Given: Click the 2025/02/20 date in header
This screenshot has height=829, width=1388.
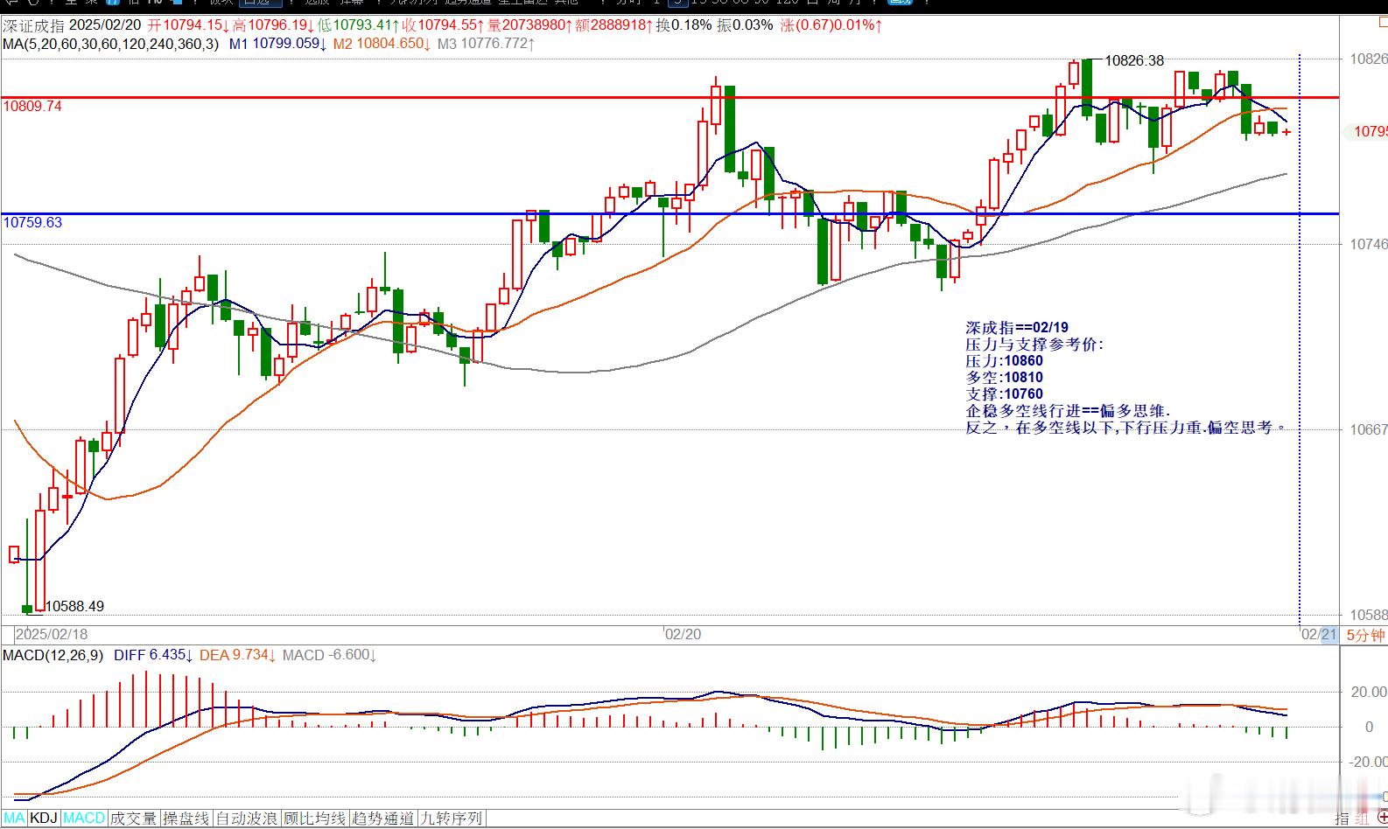Looking at the screenshot, I should (106, 25).
